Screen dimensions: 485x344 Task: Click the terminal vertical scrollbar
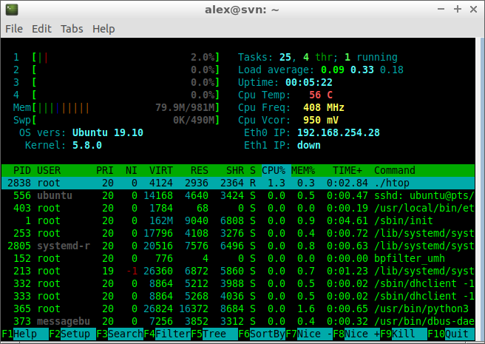coord(480,189)
